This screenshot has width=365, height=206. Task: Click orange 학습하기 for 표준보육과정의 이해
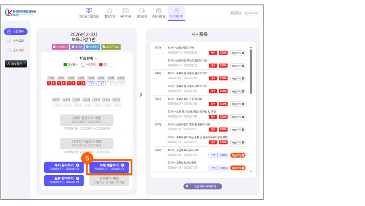238,155
